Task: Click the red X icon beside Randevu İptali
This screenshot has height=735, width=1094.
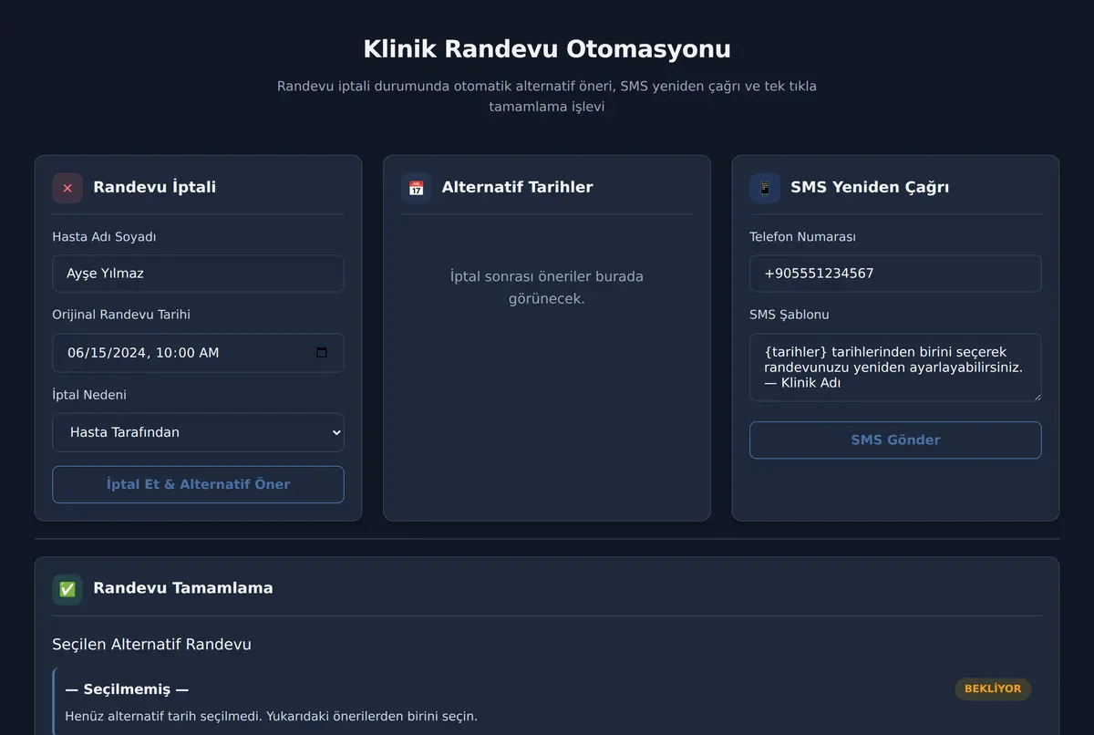Action: click(67, 188)
